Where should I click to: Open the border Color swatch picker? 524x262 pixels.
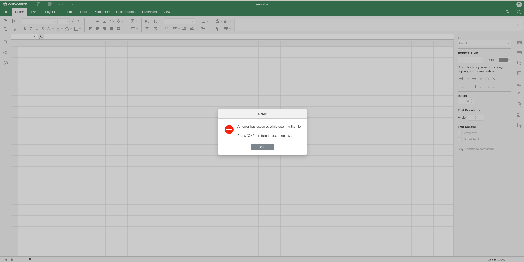(x=504, y=60)
